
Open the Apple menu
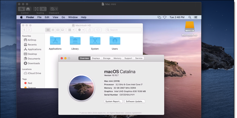click(x=21, y=17)
